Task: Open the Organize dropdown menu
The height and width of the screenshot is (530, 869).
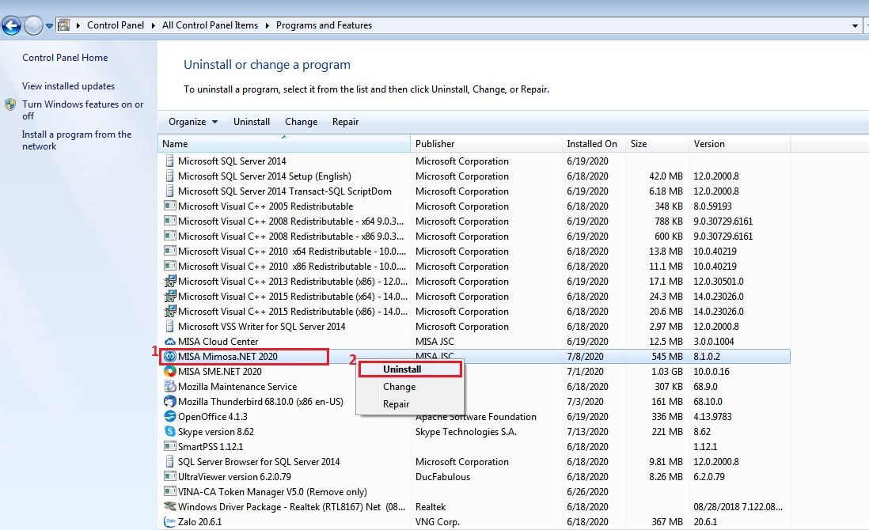Action: [193, 122]
